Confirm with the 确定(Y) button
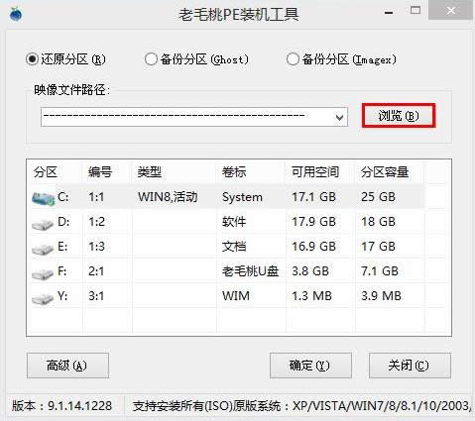475x421 pixels. (310, 366)
